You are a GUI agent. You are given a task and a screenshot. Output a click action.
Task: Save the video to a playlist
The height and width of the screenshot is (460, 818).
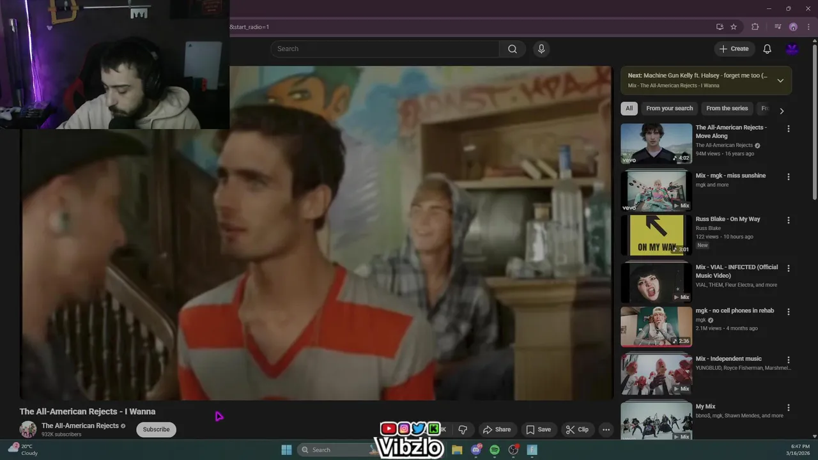(538, 429)
